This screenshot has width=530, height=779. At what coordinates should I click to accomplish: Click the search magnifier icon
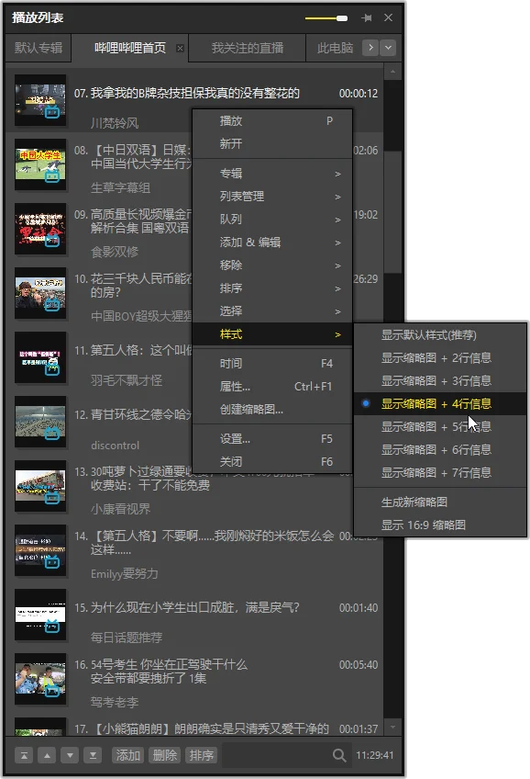point(339,755)
